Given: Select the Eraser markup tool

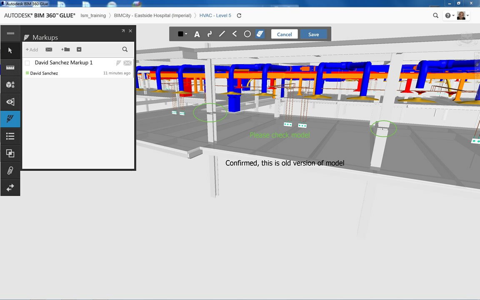Looking at the screenshot, I should point(260,34).
